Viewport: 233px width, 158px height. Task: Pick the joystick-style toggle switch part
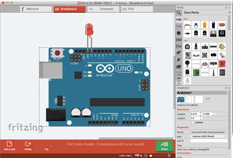click(x=196, y=47)
